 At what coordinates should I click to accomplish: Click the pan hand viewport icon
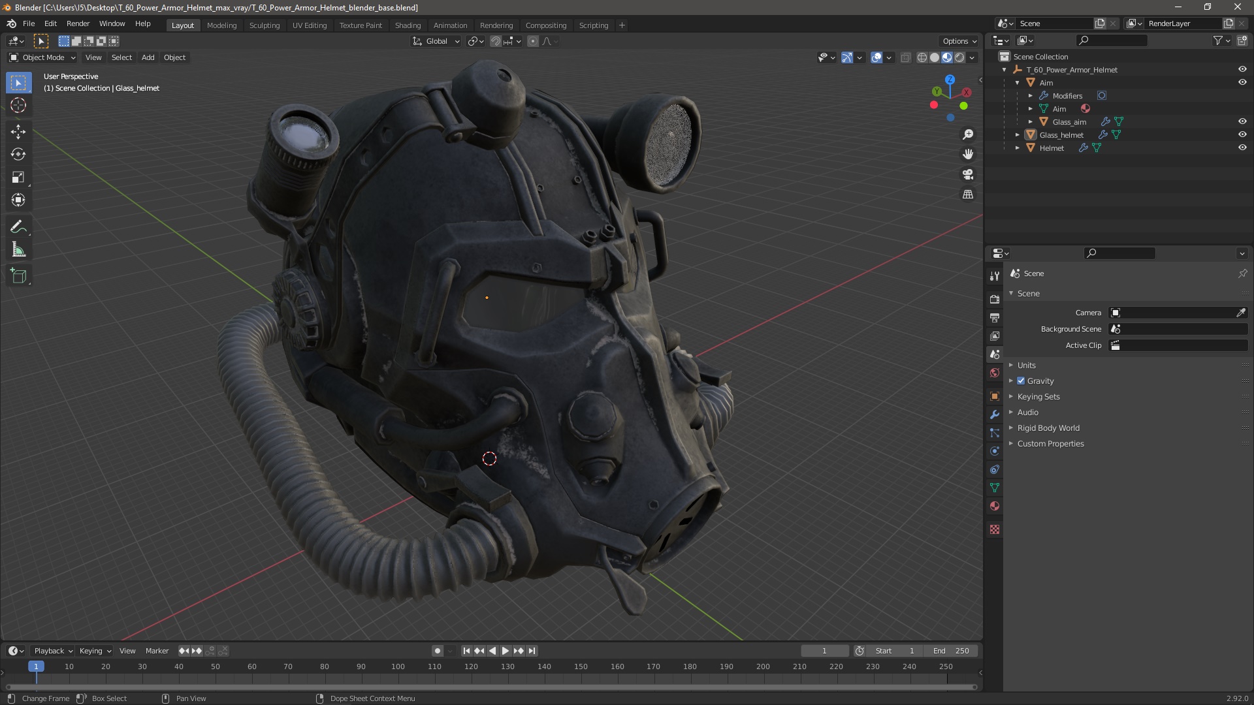point(968,154)
